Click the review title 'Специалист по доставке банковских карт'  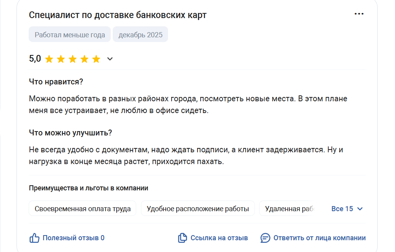point(118,15)
